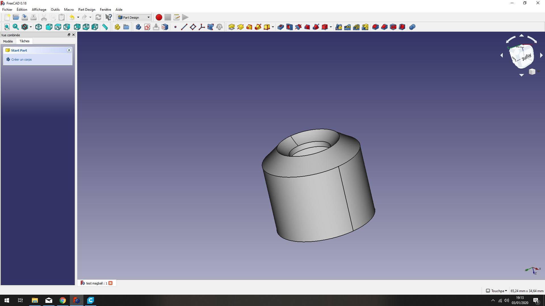Viewport: 545px width, 306px height.
Task: Click the Créer un corps link
Action: pos(21,59)
